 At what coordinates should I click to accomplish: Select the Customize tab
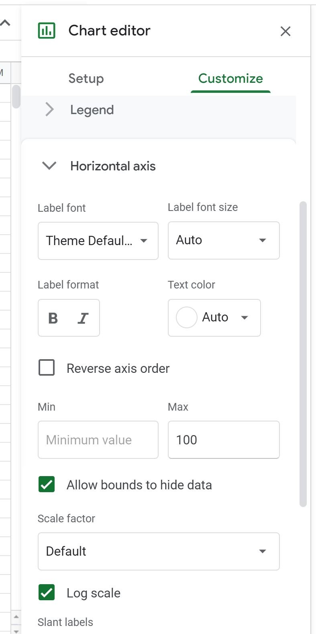[x=230, y=78]
